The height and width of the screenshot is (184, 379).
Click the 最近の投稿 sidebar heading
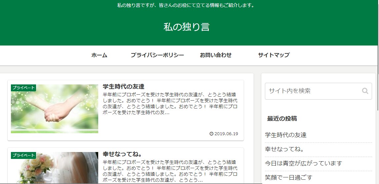coord(282,119)
